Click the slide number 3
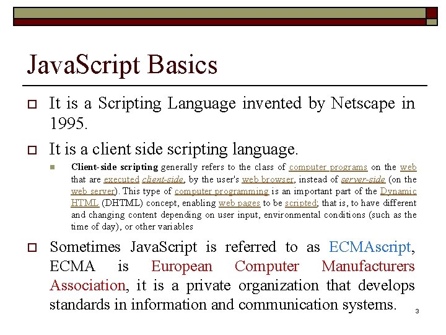 pos(417,311)
